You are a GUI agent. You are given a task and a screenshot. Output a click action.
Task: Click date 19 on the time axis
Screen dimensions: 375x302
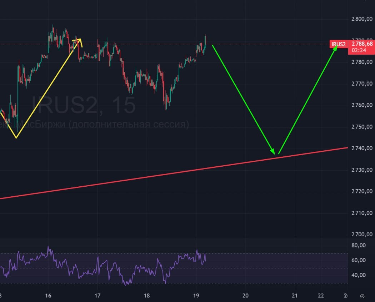tap(196, 296)
